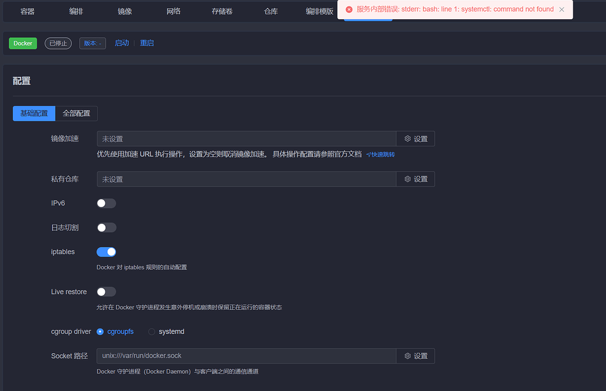Click the error message text

pyautogui.click(x=455, y=9)
